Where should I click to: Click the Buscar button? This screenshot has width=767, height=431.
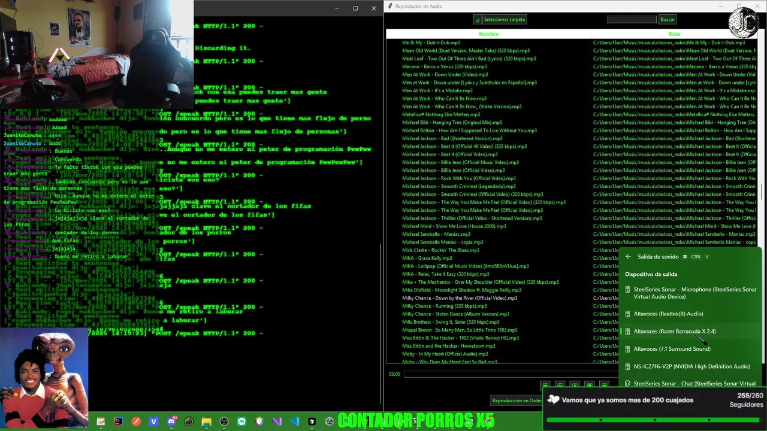[668, 20]
